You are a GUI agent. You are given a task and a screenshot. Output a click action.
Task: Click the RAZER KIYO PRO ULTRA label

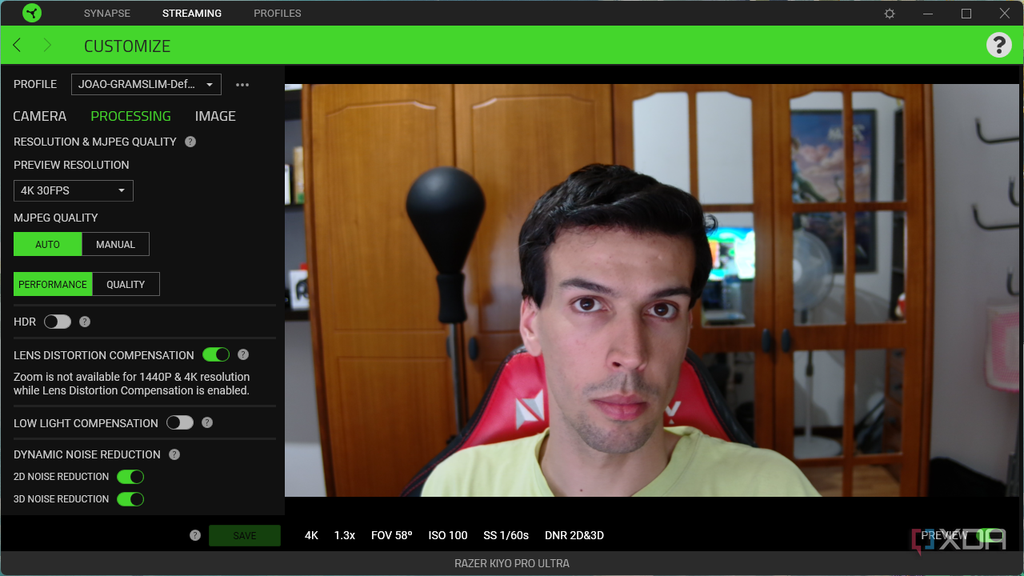pyautogui.click(x=512, y=563)
